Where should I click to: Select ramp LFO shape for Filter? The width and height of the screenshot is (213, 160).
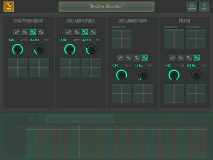(x=173, y=58)
